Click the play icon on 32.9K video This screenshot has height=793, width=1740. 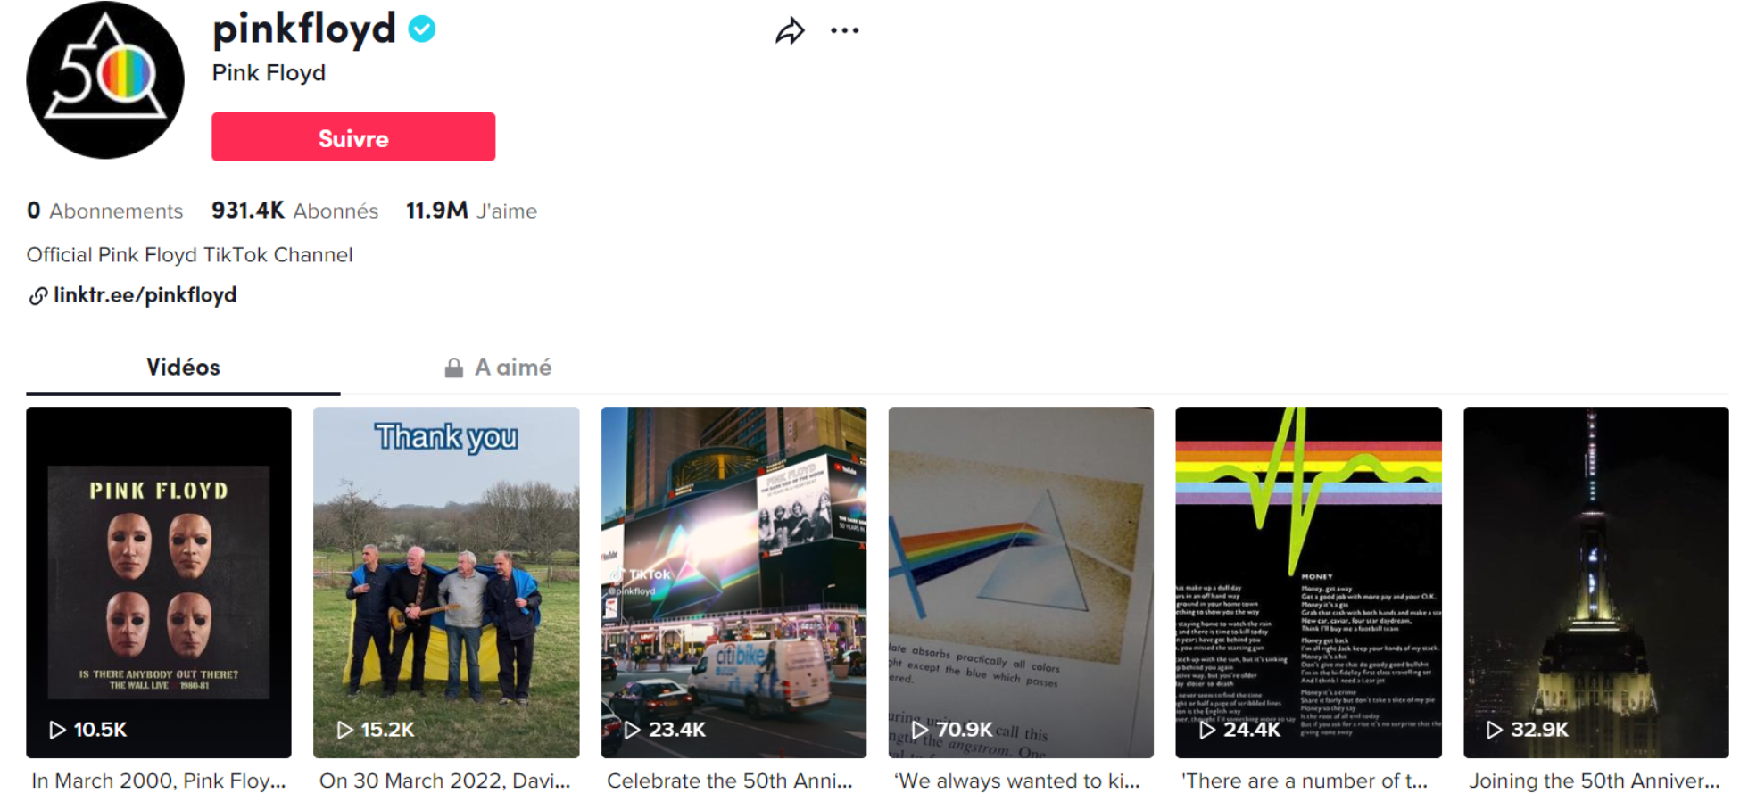tap(1494, 730)
